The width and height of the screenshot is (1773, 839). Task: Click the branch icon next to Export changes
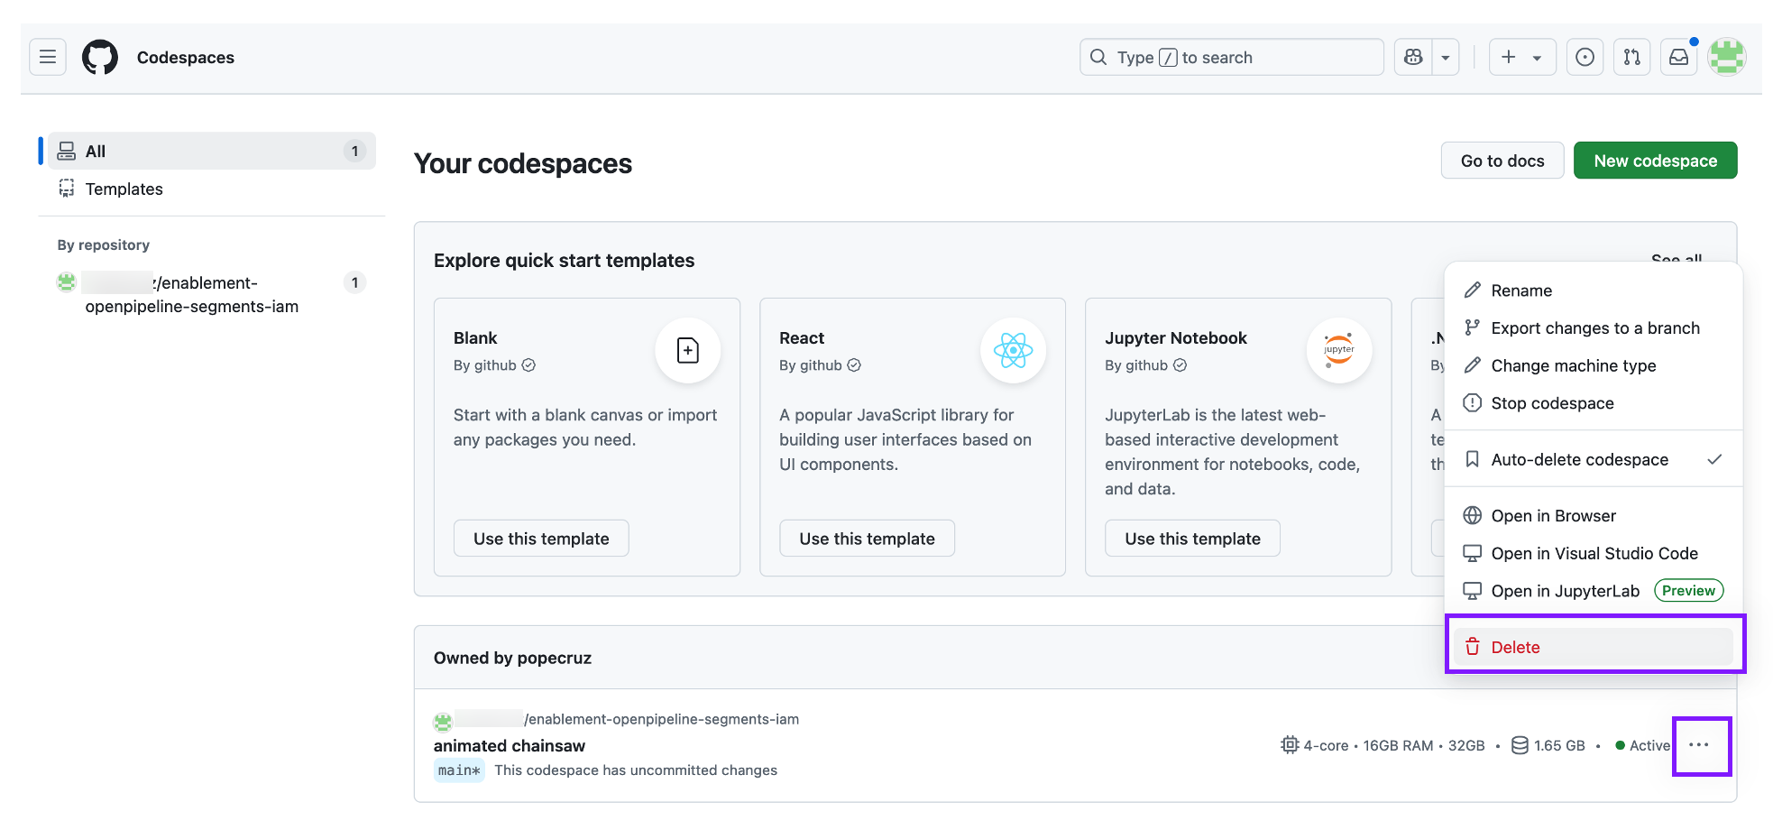click(1473, 327)
